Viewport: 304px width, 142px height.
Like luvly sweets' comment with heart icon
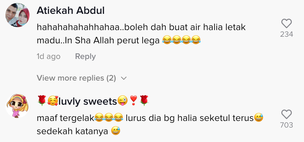pos(286,114)
